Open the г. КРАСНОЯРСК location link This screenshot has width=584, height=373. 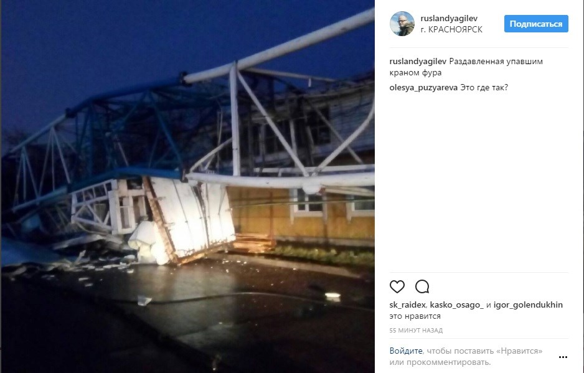click(451, 29)
